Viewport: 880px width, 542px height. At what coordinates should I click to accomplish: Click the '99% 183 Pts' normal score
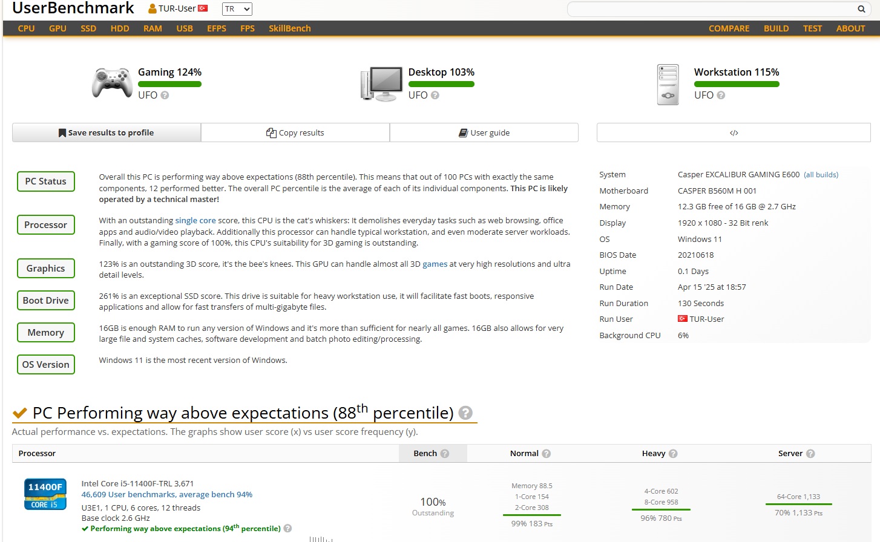(x=531, y=523)
